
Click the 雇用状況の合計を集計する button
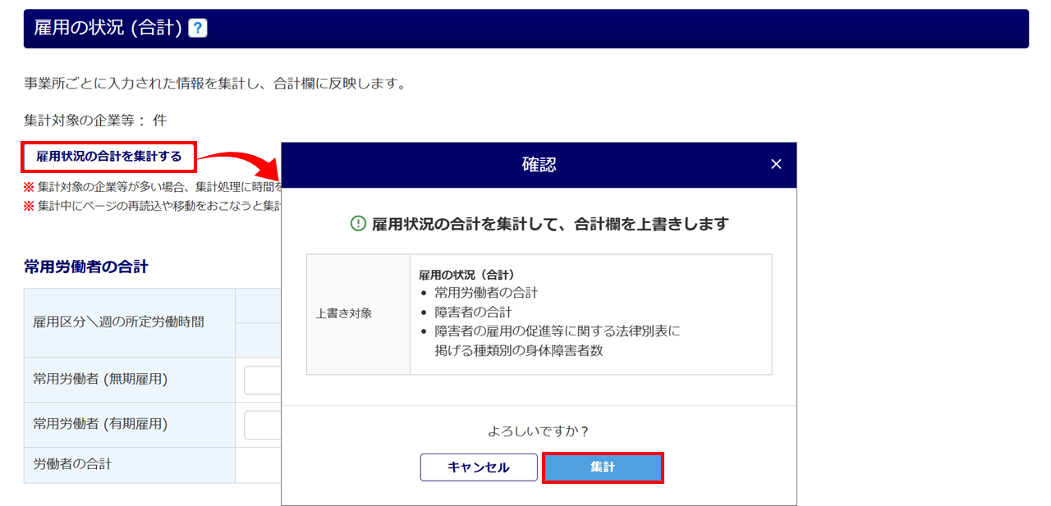[108, 156]
